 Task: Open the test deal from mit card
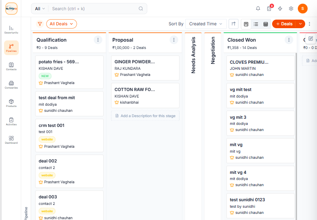(69, 104)
